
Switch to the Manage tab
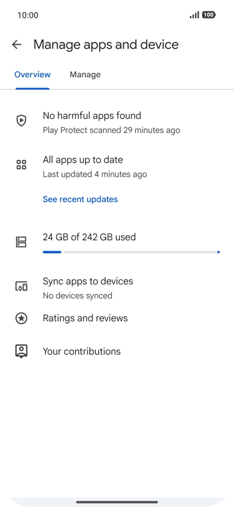(85, 74)
